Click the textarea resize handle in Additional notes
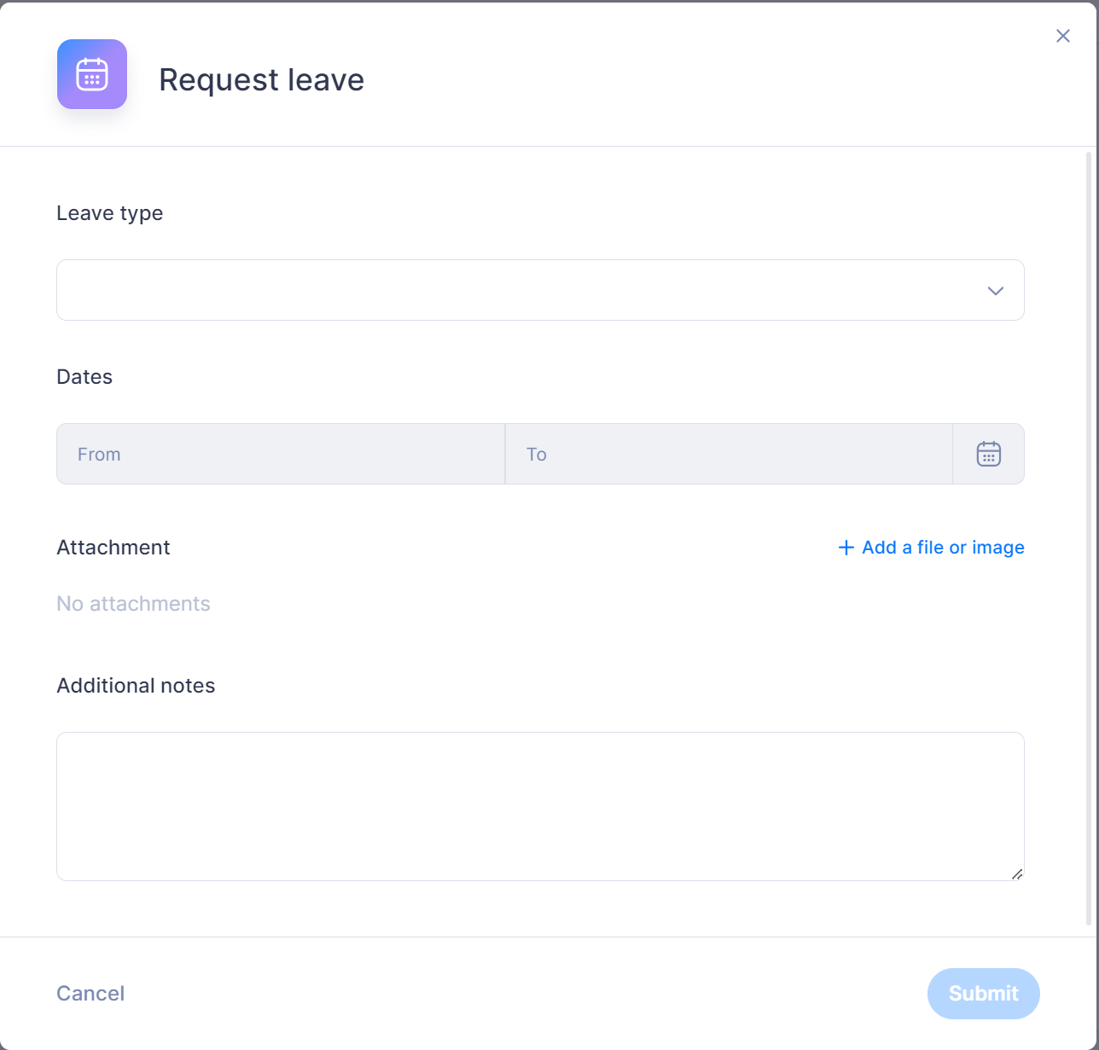1099x1050 pixels. (x=1016, y=873)
